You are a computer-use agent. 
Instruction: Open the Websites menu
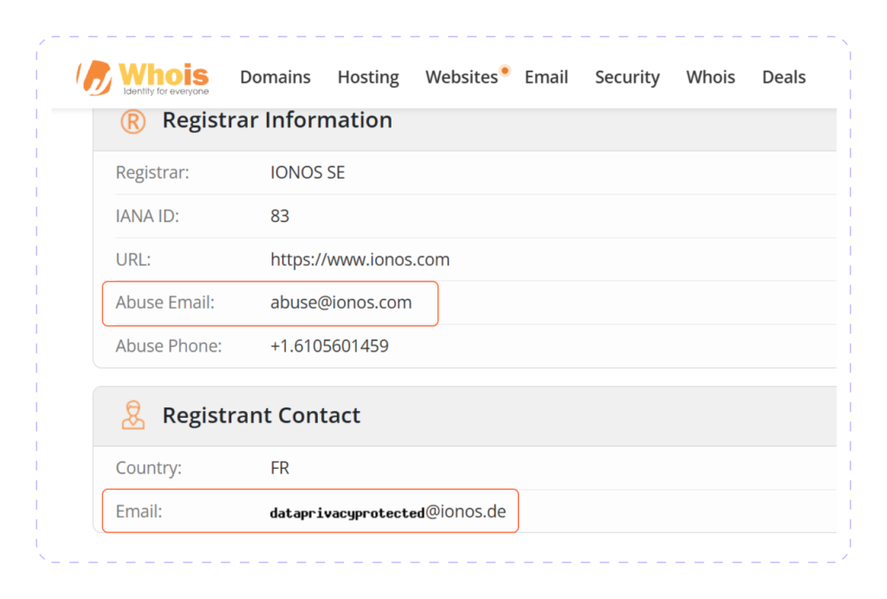coord(462,77)
